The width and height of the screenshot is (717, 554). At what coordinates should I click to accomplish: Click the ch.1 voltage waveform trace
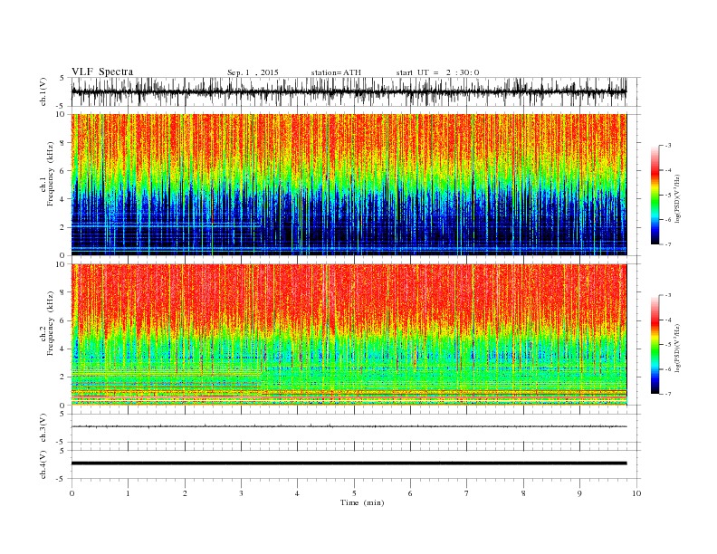[349, 91]
